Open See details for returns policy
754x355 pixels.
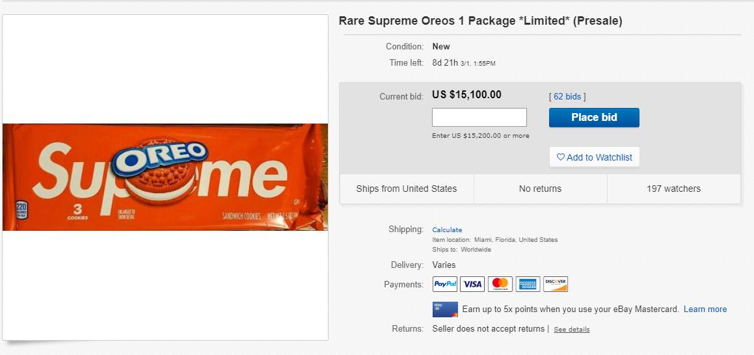point(571,330)
